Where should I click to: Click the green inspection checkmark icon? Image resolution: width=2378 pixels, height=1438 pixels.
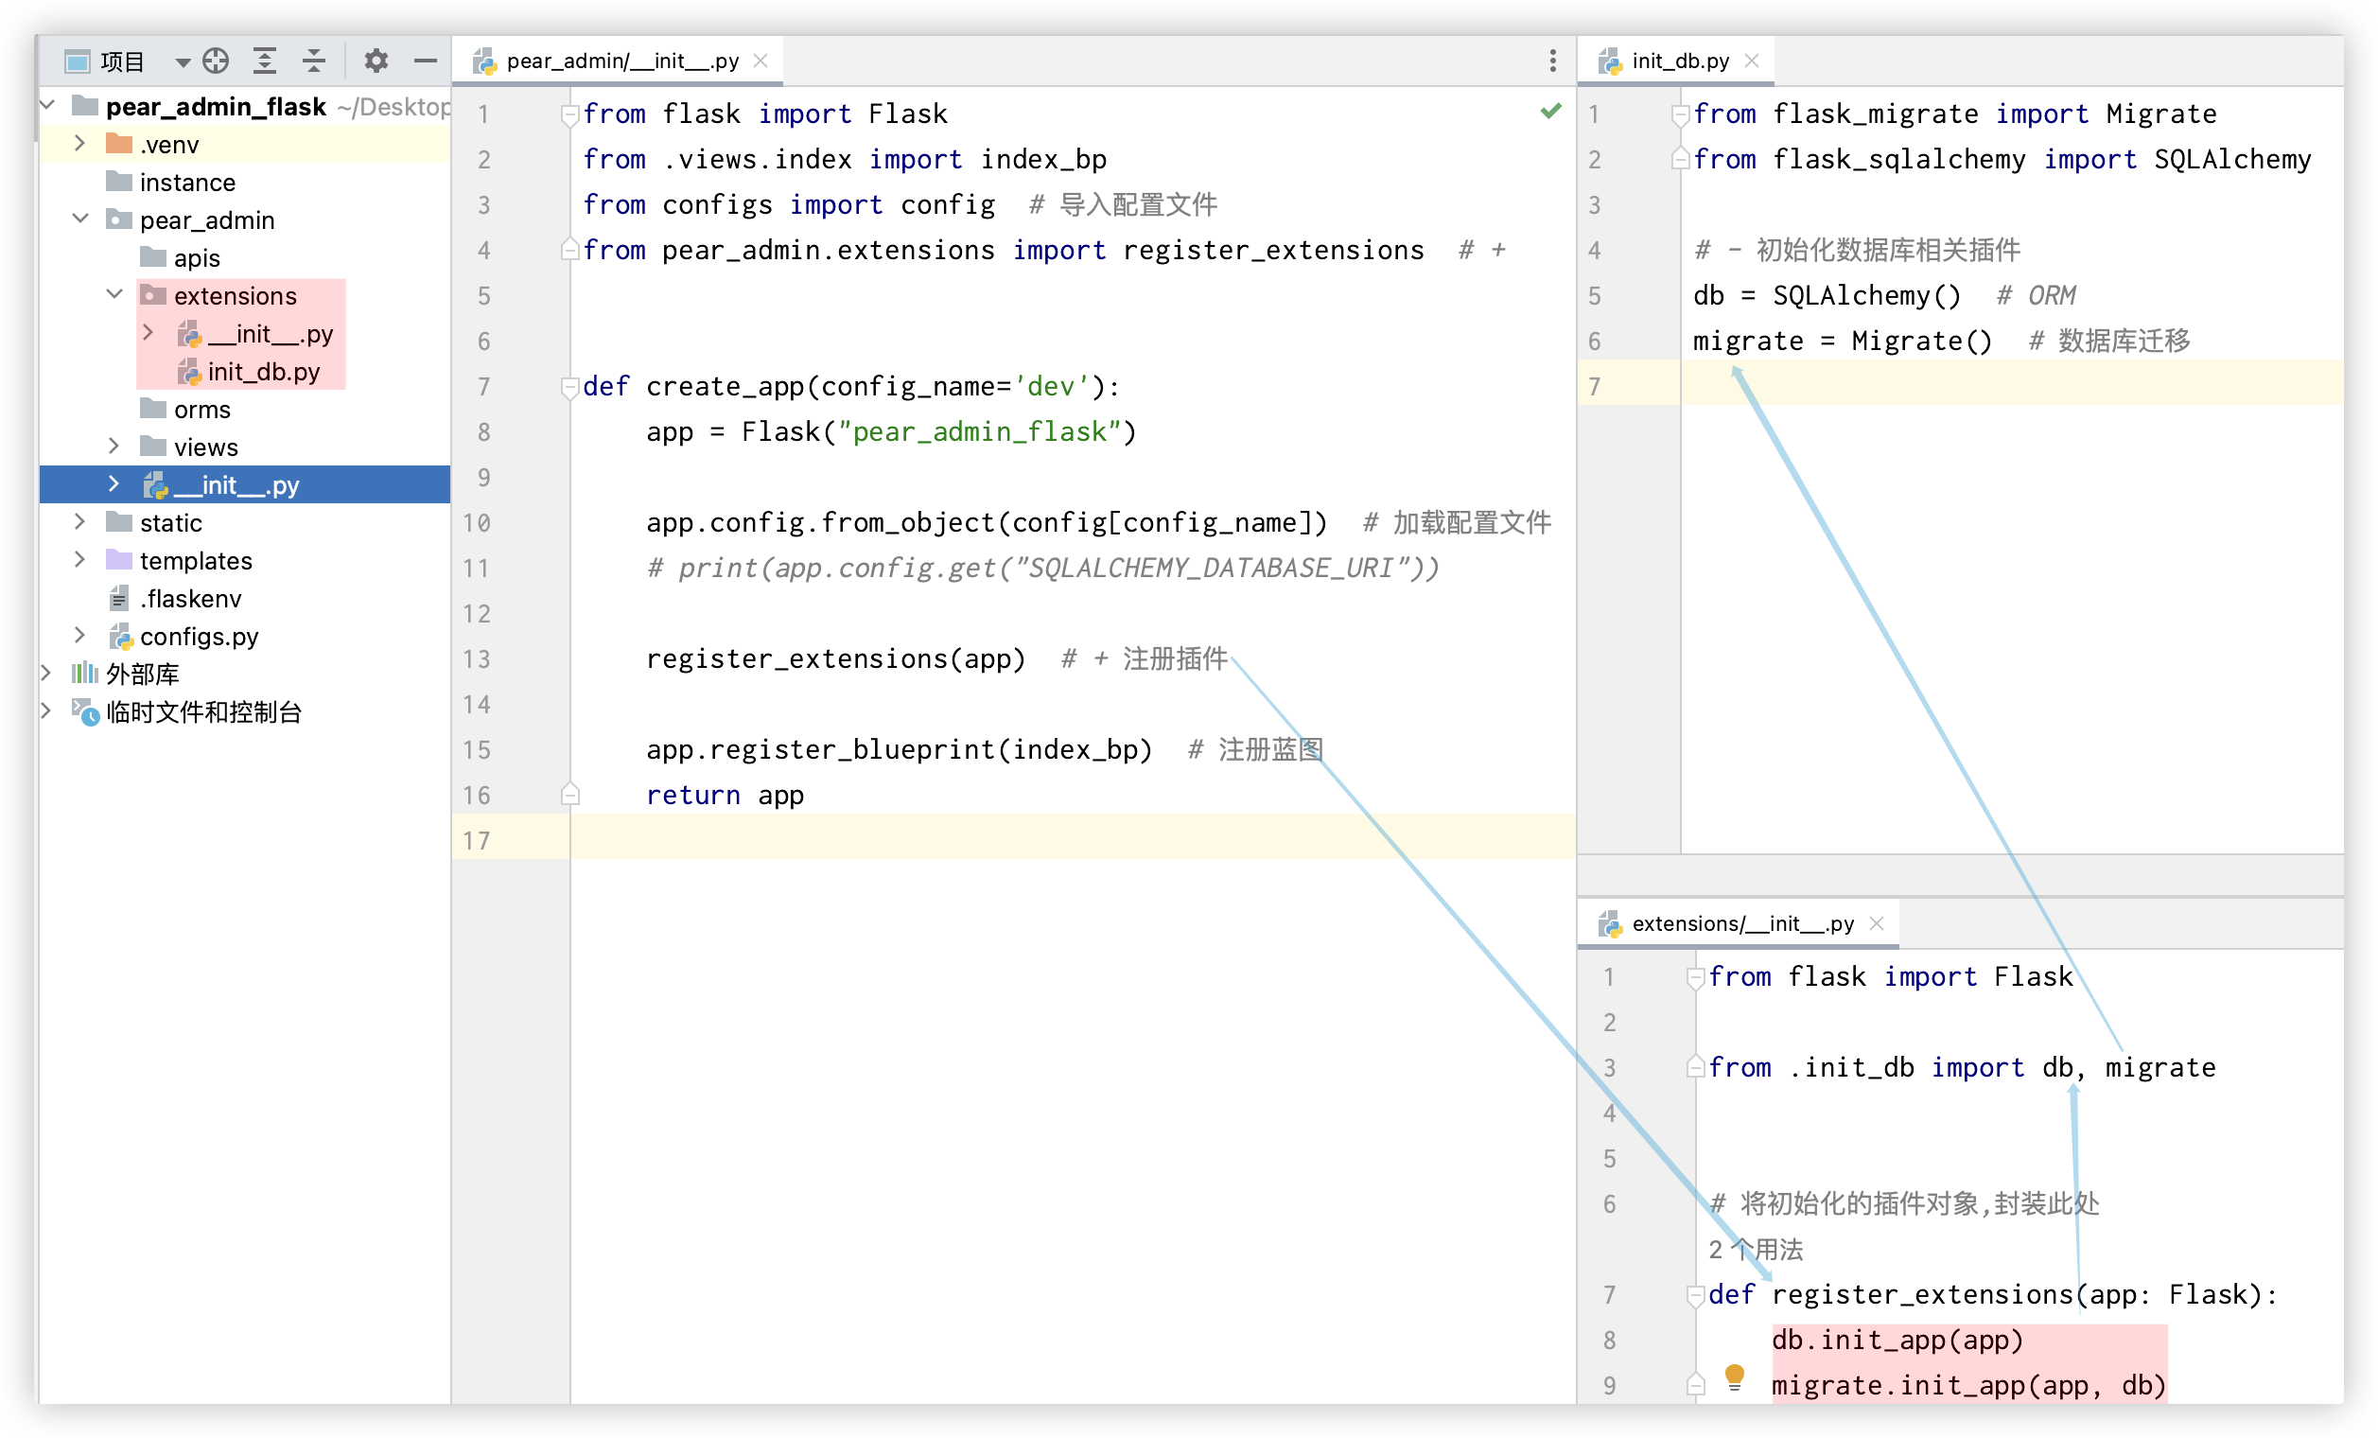[x=1551, y=111]
